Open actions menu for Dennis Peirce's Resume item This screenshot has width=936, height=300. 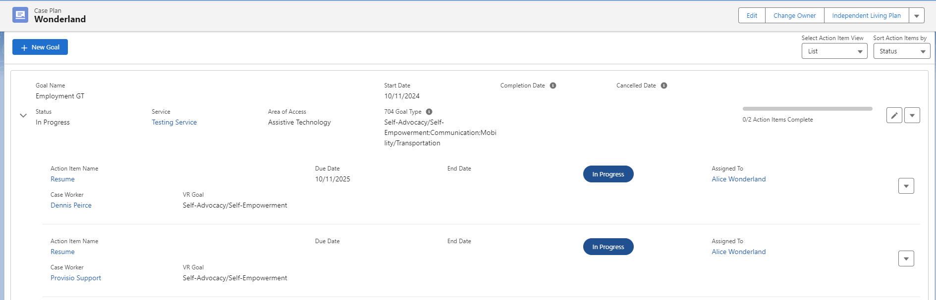click(x=906, y=186)
